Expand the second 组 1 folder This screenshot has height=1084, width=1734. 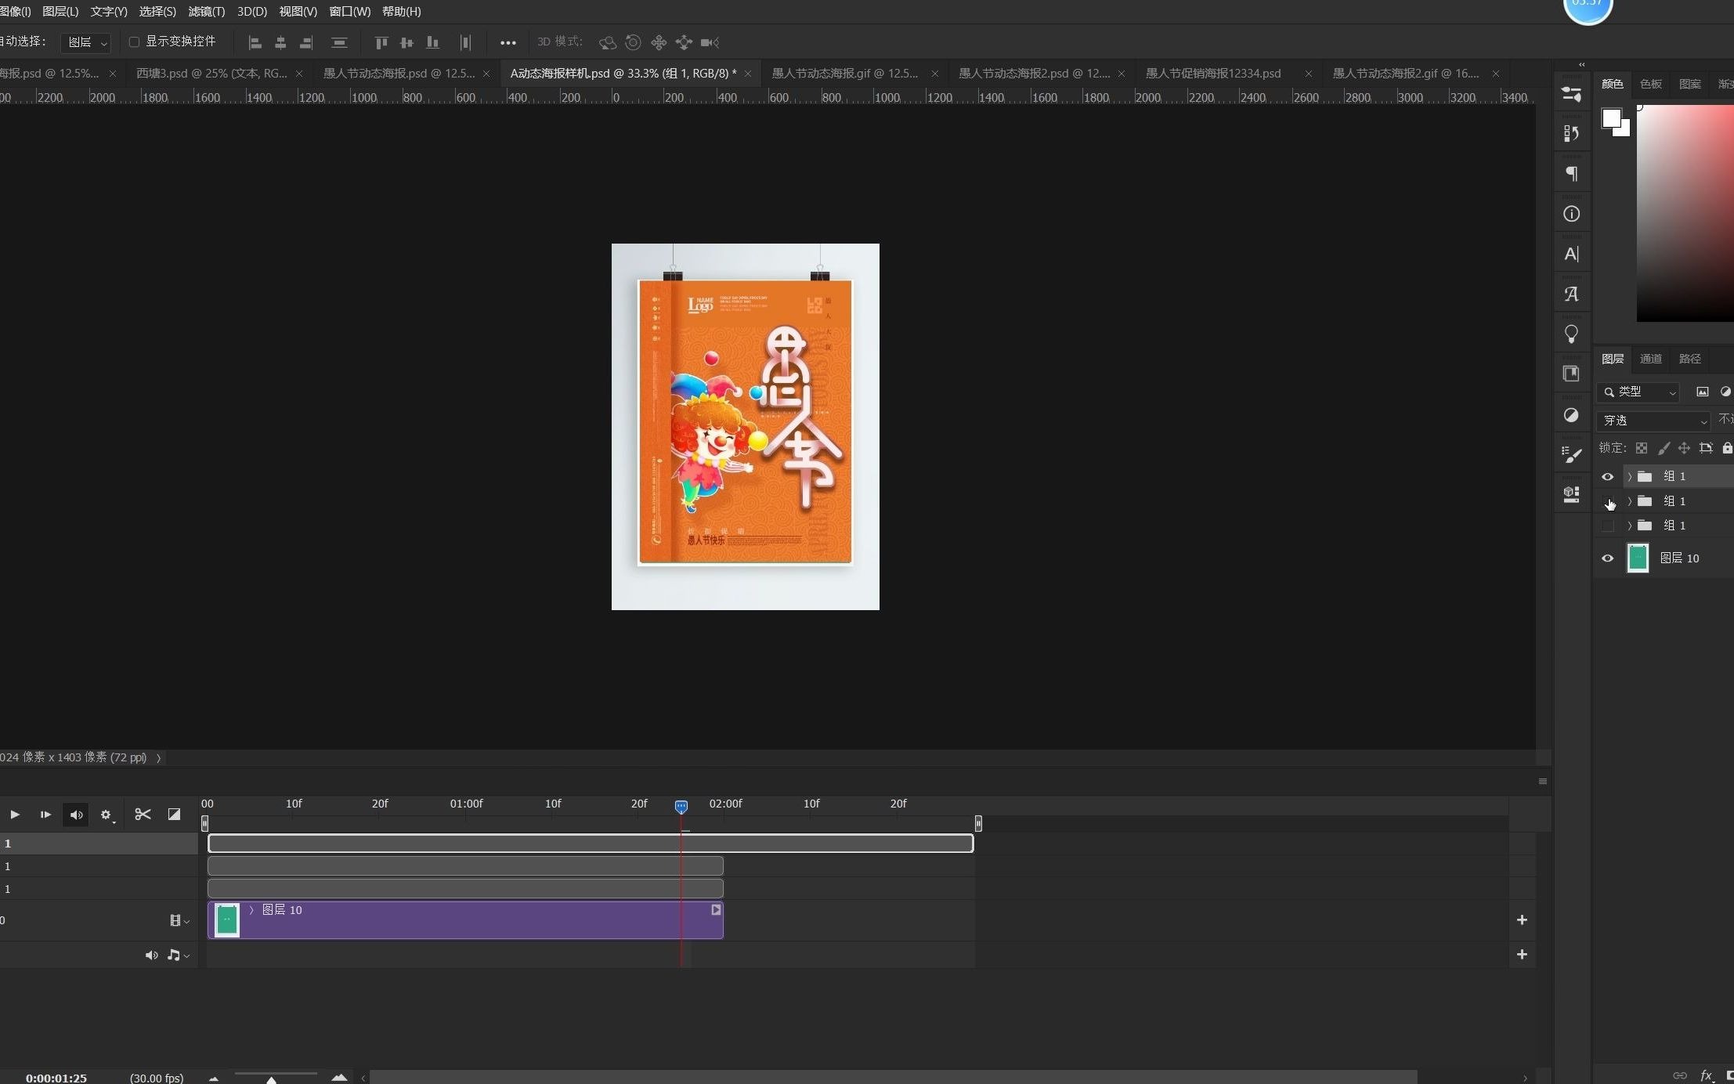(x=1630, y=501)
